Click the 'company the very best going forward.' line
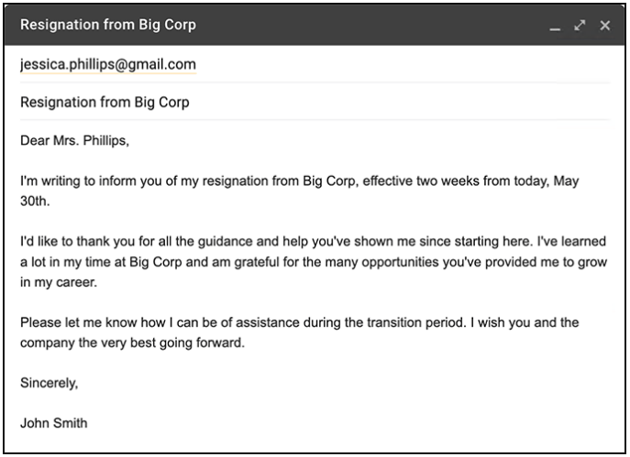The image size is (630, 457). (x=134, y=343)
